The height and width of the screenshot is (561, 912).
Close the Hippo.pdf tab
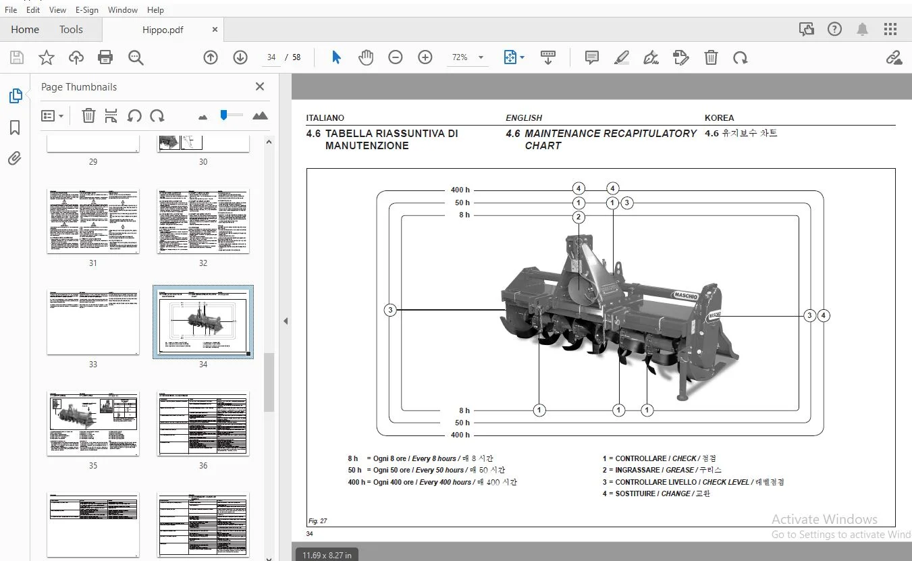coord(215,30)
